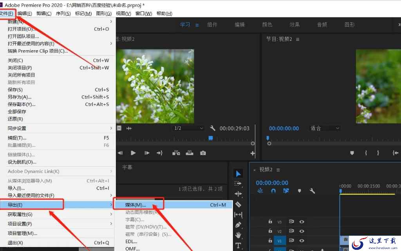This screenshot has width=401, height=251.
Task: Toggle nest-or-individual-clips insert mode in timeline
Action: 260,191
